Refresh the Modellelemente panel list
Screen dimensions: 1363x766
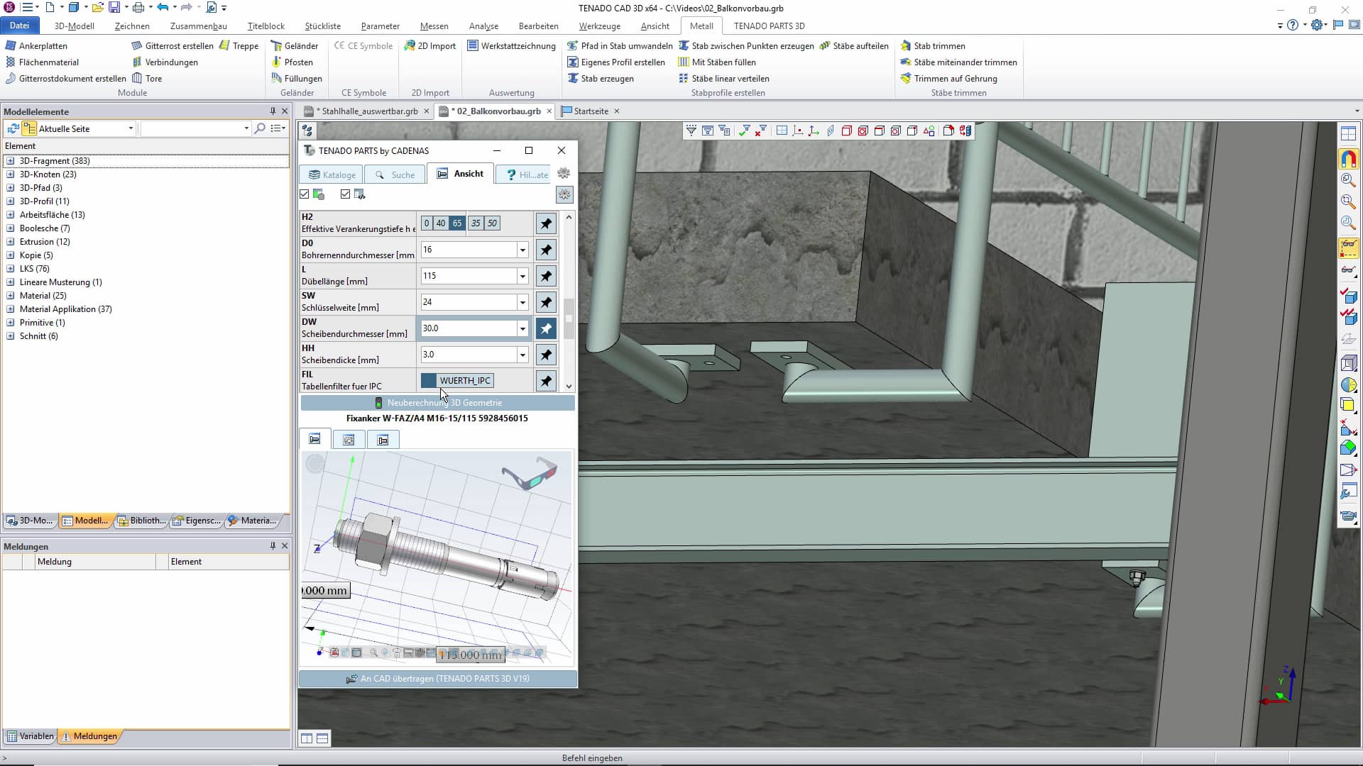click(13, 128)
